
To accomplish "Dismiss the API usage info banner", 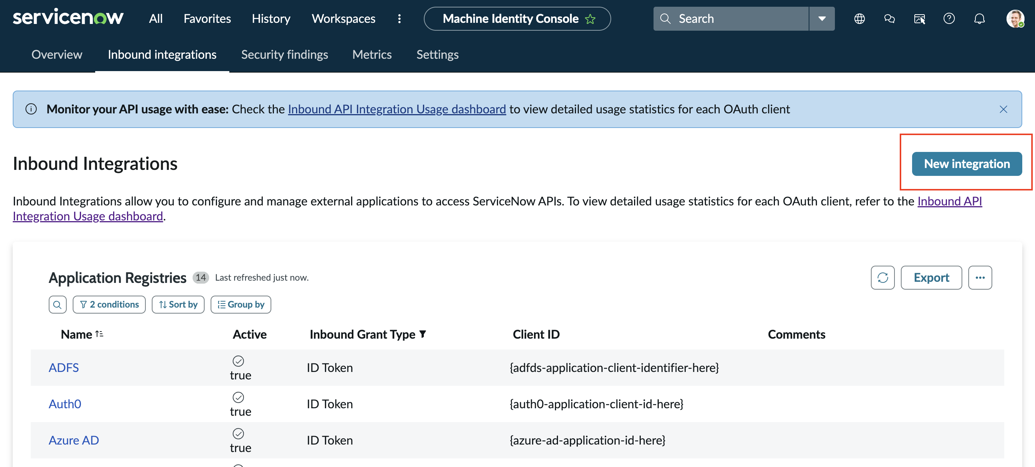I will (x=1003, y=109).
